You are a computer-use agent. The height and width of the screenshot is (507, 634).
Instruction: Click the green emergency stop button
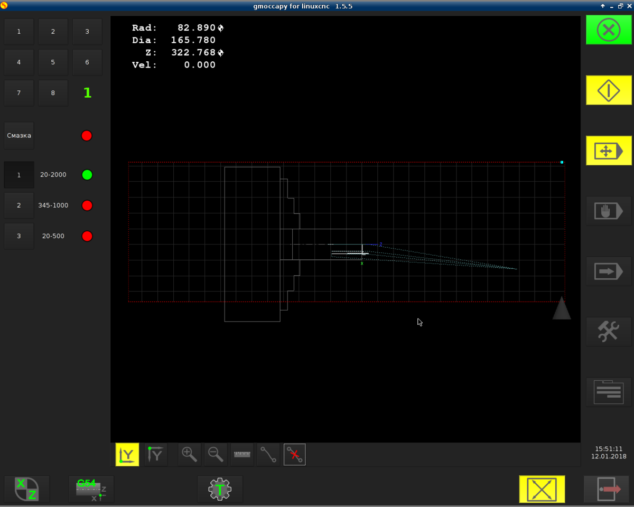609,30
